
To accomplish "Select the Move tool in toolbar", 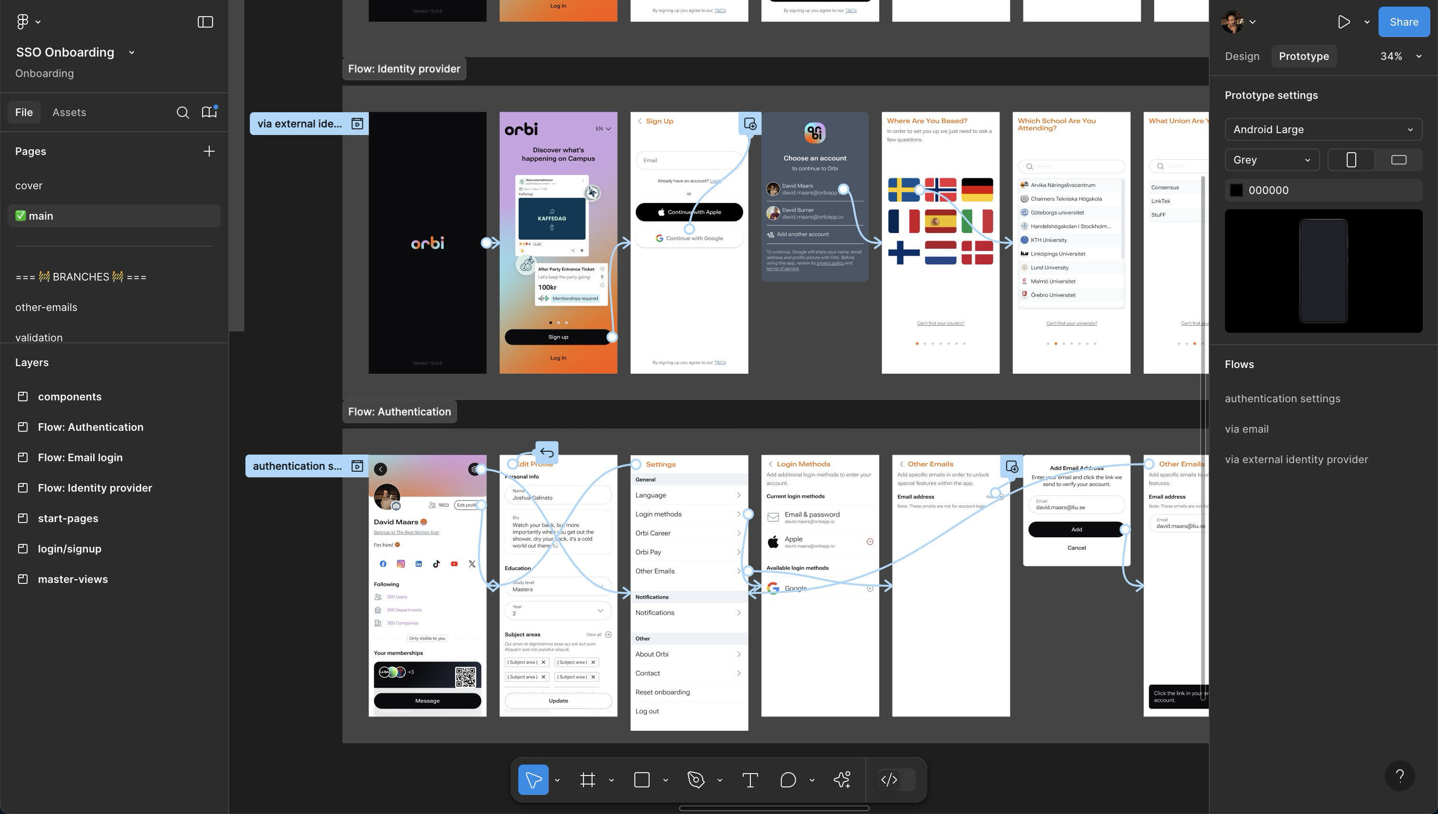I will pyautogui.click(x=534, y=779).
